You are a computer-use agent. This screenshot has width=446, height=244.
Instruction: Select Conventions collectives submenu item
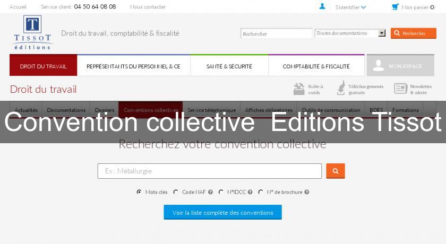pyautogui.click(x=151, y=110)
